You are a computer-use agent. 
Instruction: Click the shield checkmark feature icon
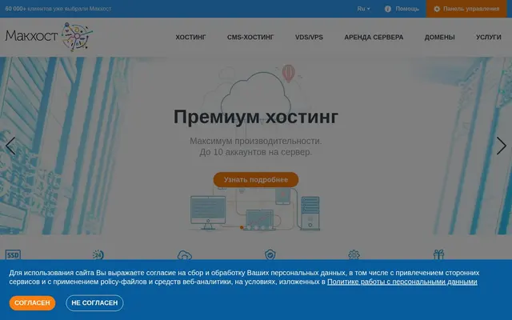pyautogui.click(x=270, y=254)
